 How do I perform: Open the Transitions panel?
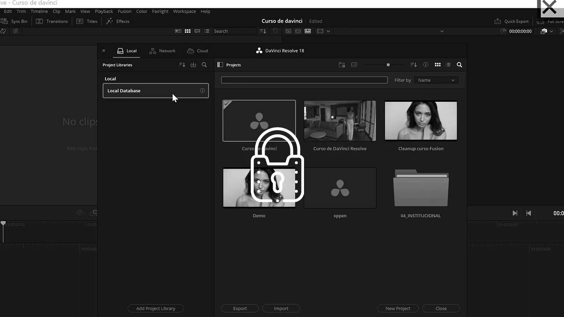[52, 21]
